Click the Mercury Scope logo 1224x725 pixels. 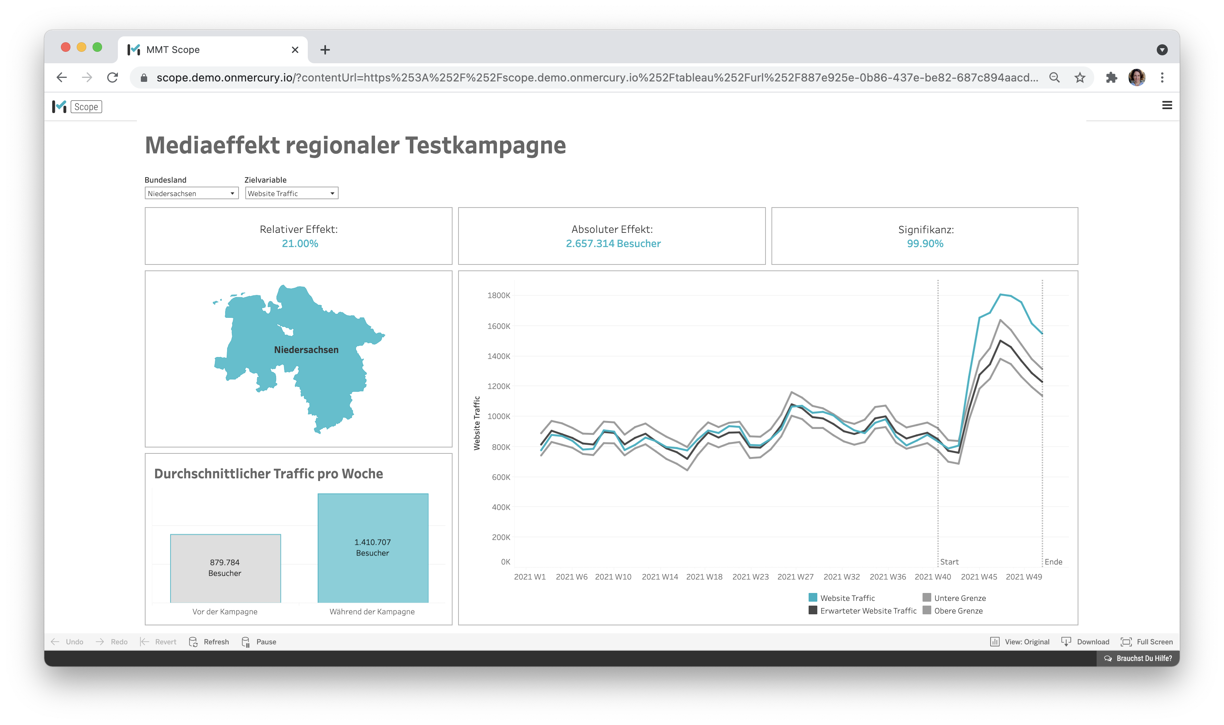(x=60, y=106)
